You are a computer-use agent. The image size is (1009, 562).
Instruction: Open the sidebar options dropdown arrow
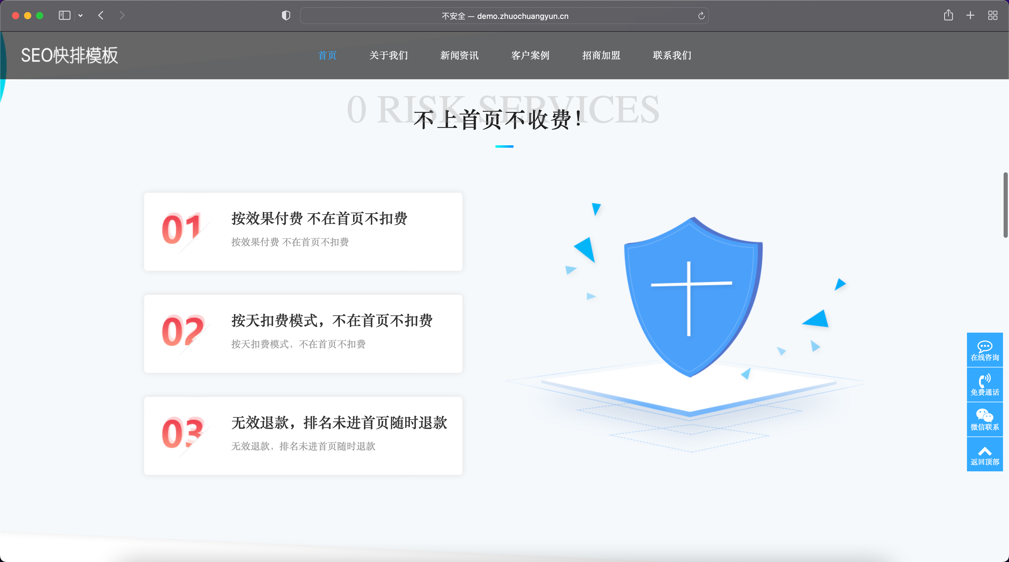tap(80, 16)
